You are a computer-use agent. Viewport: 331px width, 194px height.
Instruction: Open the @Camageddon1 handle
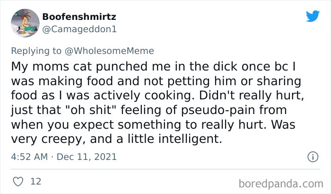tap(79, 29)
